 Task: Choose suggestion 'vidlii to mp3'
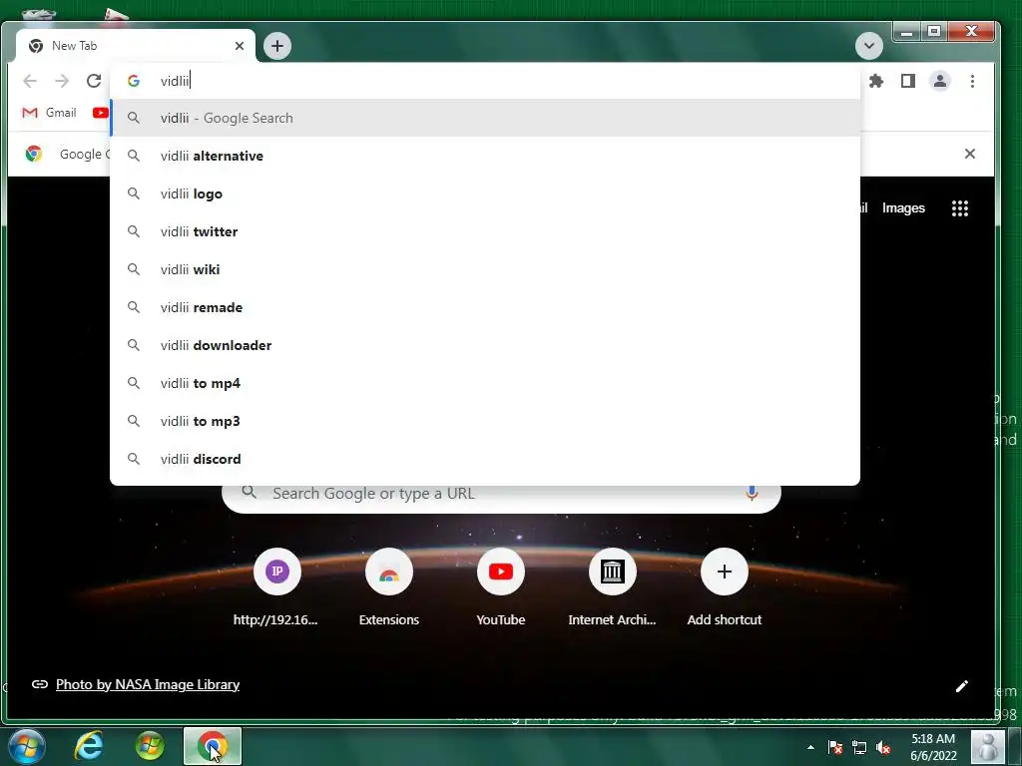485,421
